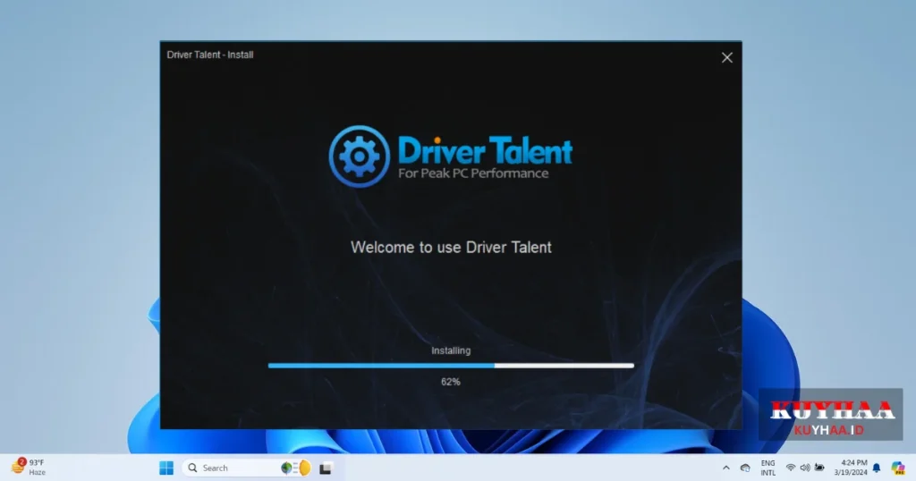Open the weather widget showing 93°F Haze

click(28, 467)
